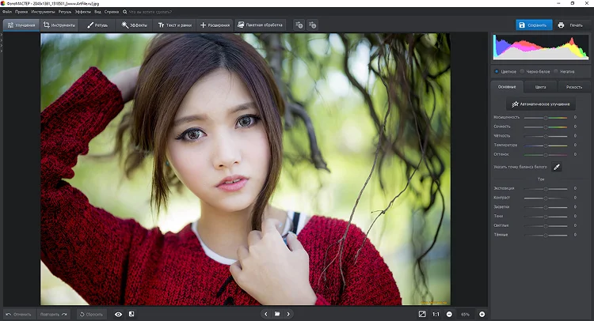This screenshot has height=321, width=594.
Task: Click the before/after compare icon
Action: 131,314
